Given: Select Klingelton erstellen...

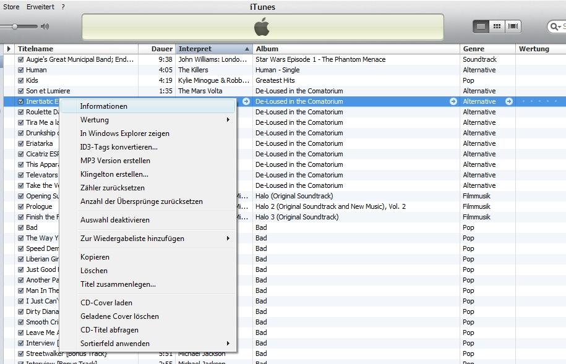Looking at the screenshot, I should 148,174.
